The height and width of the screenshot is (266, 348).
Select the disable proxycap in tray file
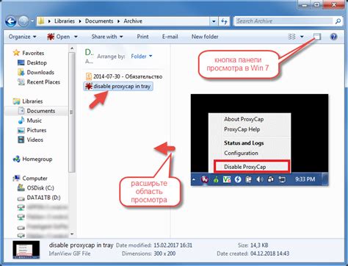pyautogui.click(x=118, y=86)
